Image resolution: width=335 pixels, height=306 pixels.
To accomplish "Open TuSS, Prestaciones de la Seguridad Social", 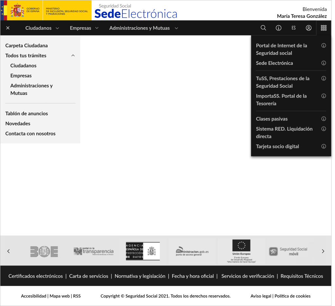I will tap(283, 82).
